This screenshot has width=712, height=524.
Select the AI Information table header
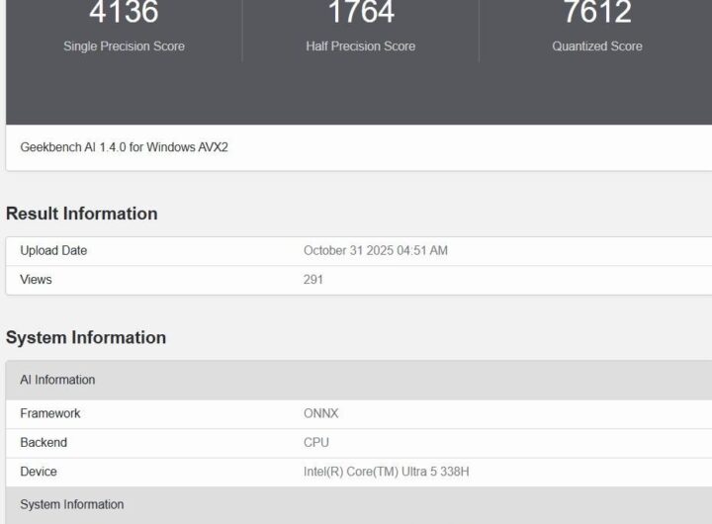point(57,380)
